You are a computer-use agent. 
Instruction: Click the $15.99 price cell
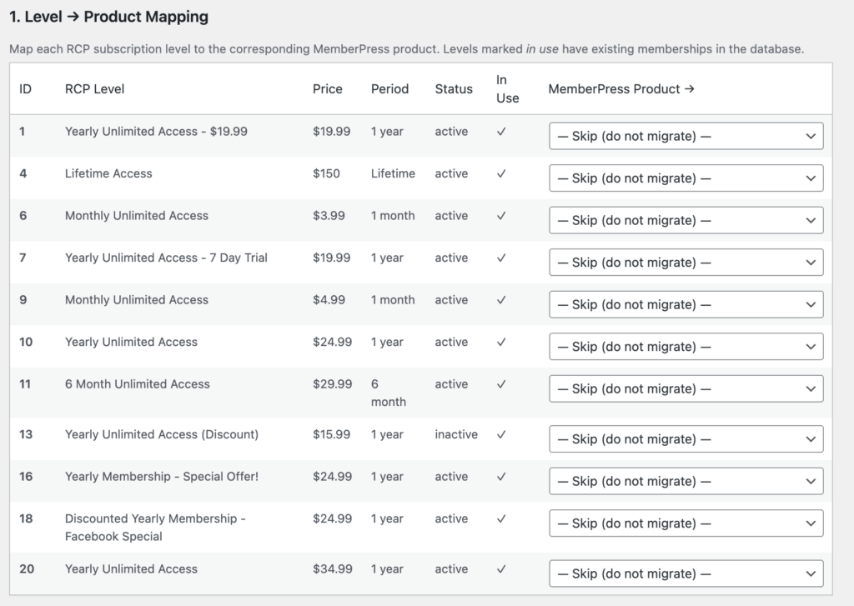[331, 434]
